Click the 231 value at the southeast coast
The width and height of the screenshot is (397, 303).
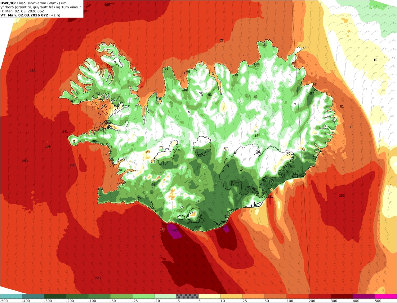tap(270, 197)
